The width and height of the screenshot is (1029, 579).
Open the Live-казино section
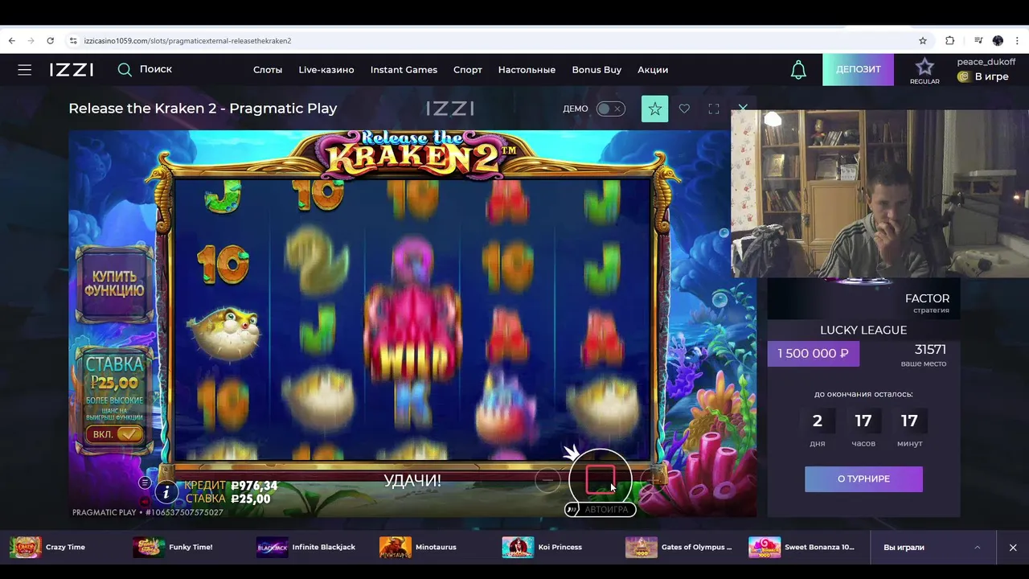click(326, 70)
